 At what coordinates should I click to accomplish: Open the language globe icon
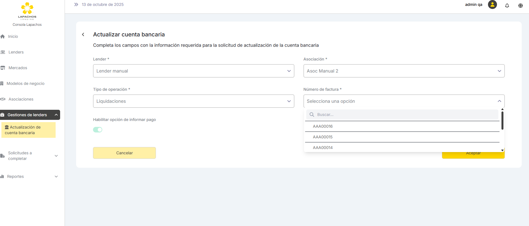coord(520,5)
